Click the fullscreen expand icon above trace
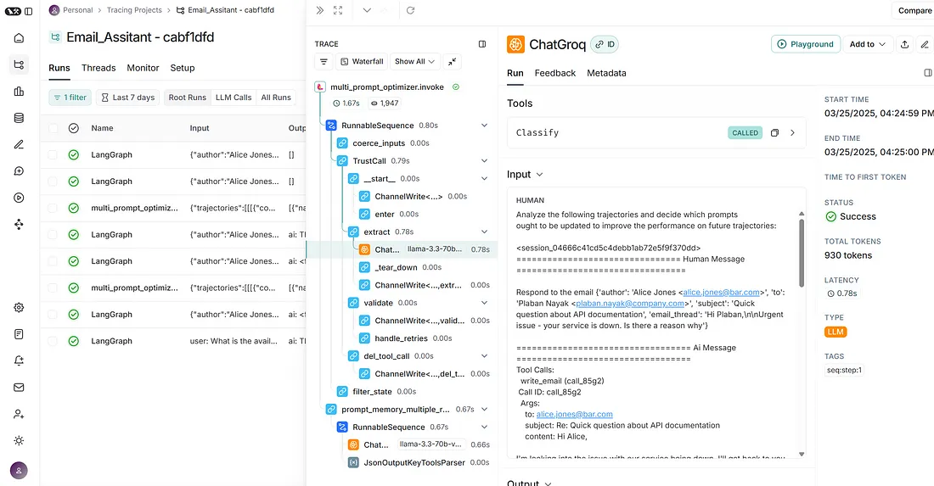 tap(338, 10)
